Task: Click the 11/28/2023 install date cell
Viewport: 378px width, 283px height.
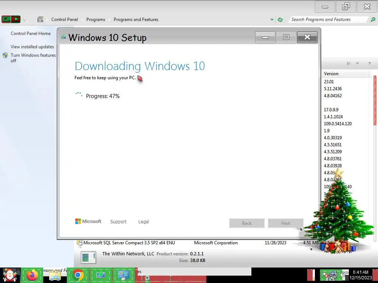Action: (275, 243)
